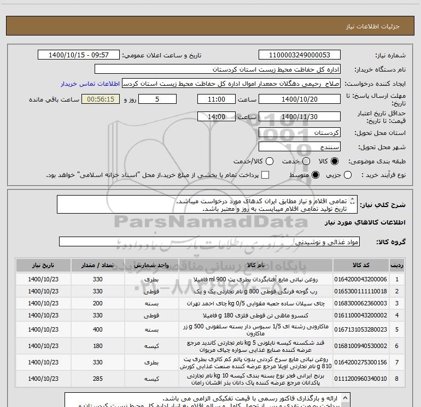Select item code 0165300111110018
Image resolution: width=421 pixels, height=407 pixels.
(x=361, y=291)
